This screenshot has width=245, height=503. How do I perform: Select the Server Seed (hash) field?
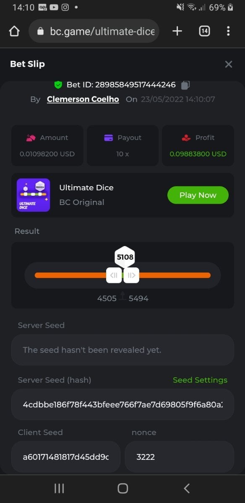(x=122, y=404)
